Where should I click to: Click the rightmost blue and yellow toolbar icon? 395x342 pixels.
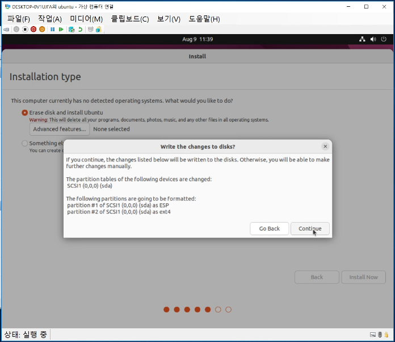(x=99, y=29)
